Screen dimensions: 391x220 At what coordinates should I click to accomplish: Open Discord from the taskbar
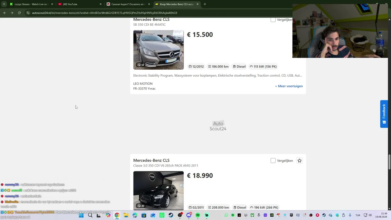(189, 215)
